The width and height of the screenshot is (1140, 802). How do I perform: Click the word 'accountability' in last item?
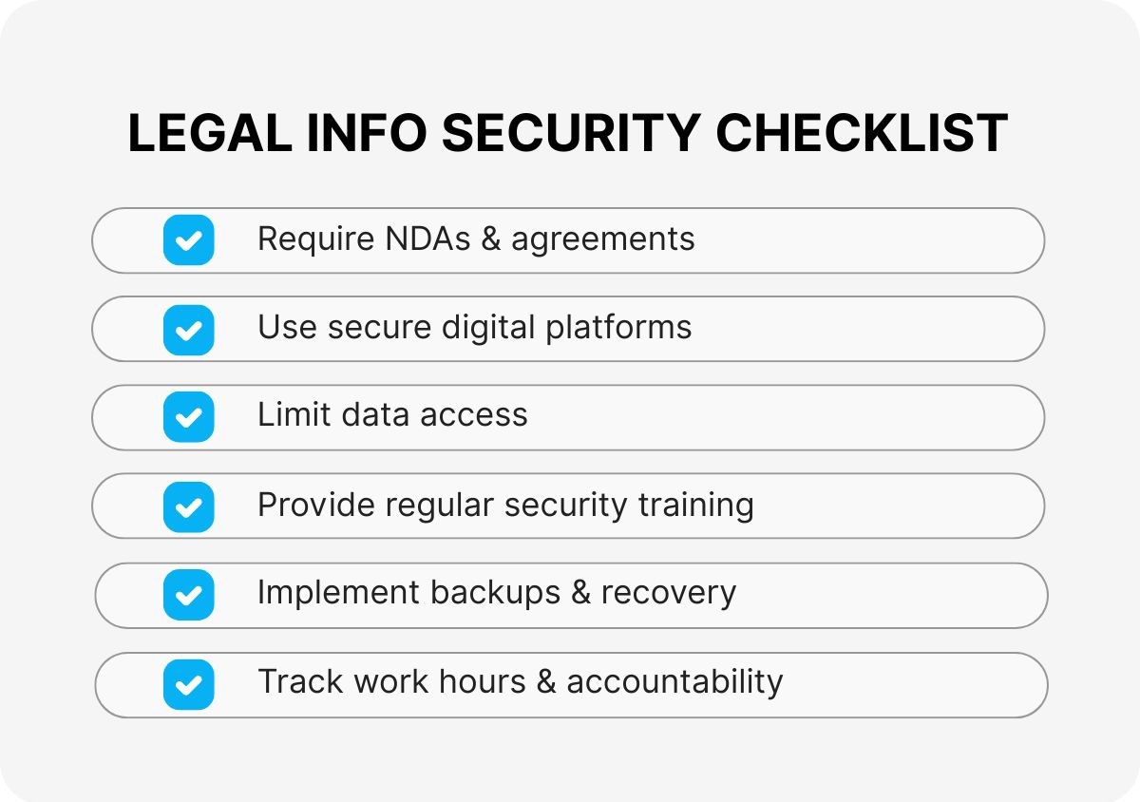pos(674,681)
